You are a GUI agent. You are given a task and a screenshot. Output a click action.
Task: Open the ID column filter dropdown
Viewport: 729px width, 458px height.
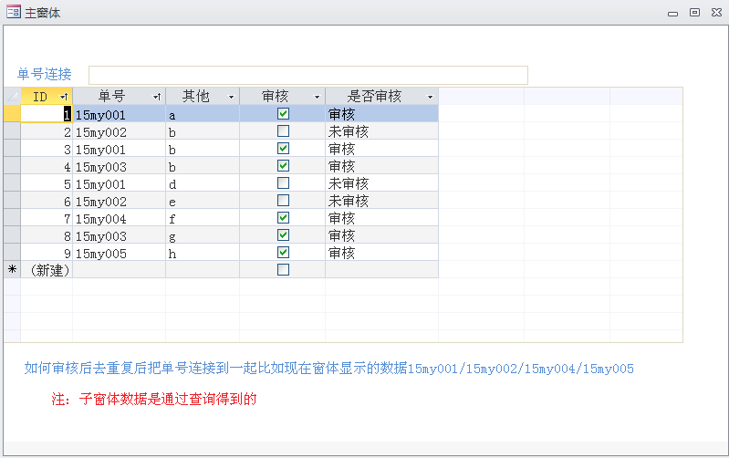[63, 97]
